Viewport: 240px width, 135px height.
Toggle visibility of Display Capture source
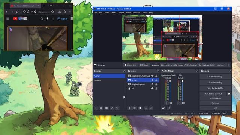[x=152, y=84]
